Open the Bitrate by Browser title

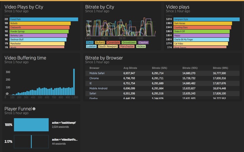pos(104,58)
